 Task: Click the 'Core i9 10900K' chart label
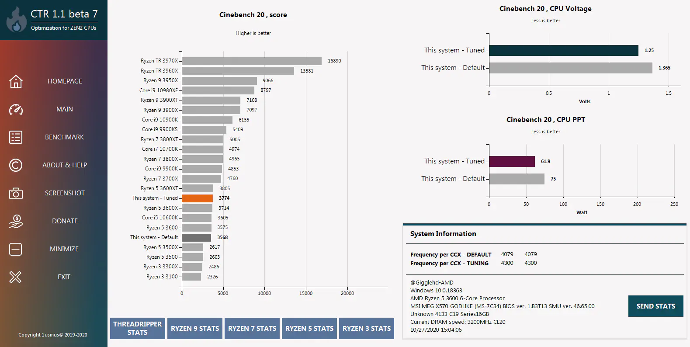160,120
